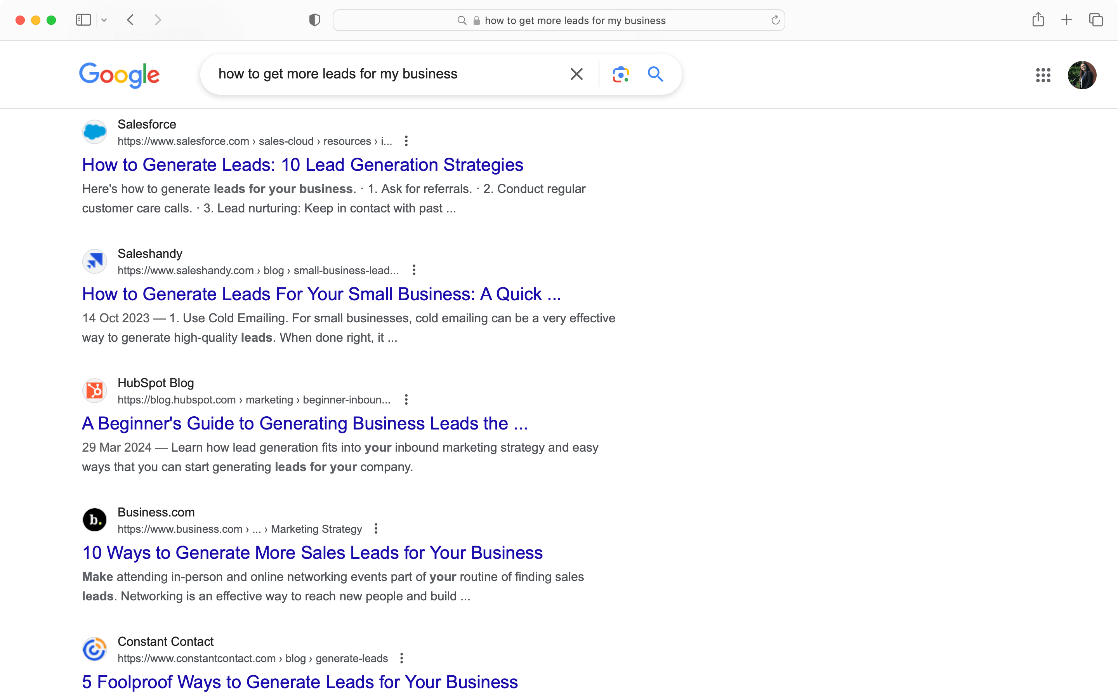The height and width of the screenshot is (699, 1118).
Task: Click the Salesforce cloud favicon
Action: tap(95, 132)
